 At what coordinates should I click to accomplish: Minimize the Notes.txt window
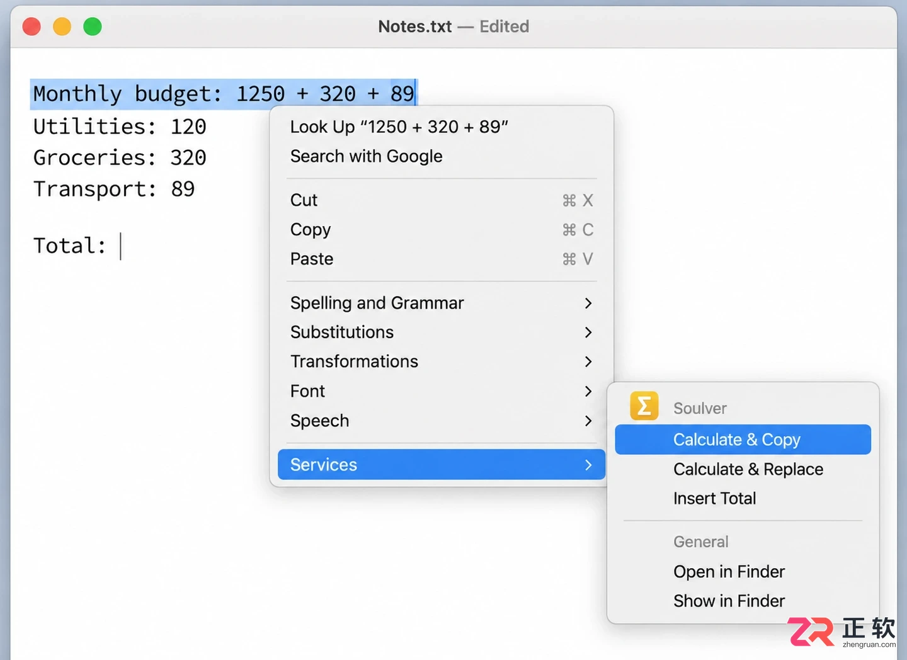[62, 26]
